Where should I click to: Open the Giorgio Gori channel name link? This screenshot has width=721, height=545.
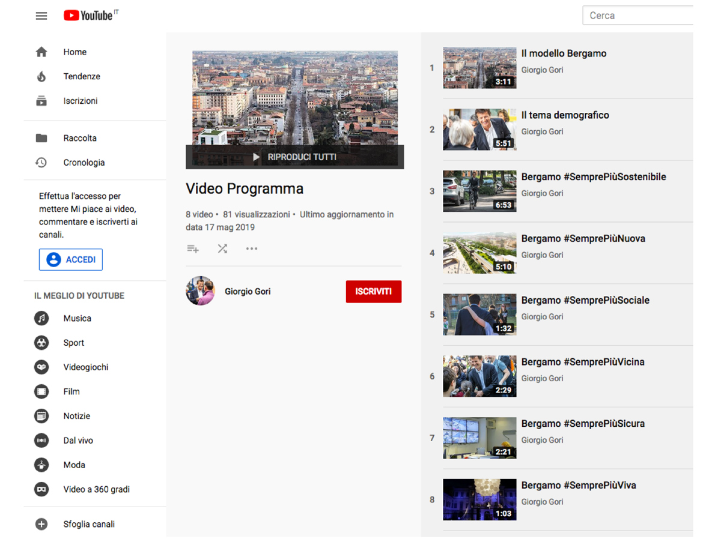[x=248, y=292]
